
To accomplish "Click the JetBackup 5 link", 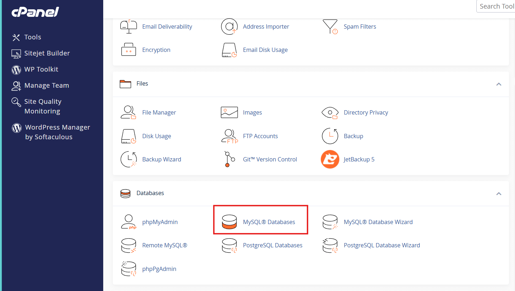I will tap(359, 159).
